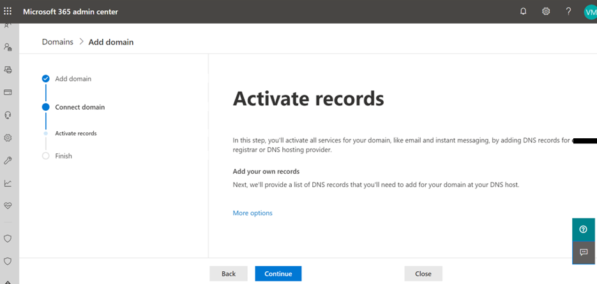Viewport: 597px width, 284px height.
Task: Open the Setup wrench sidebar icon
Action: (8, 160)
